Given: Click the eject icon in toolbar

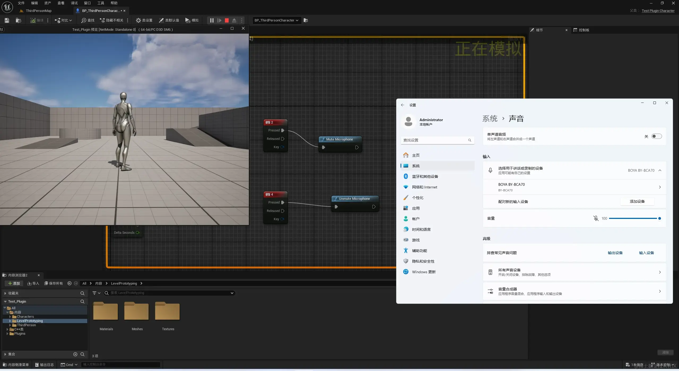Looking at the screenshot, I should (234, 20).
